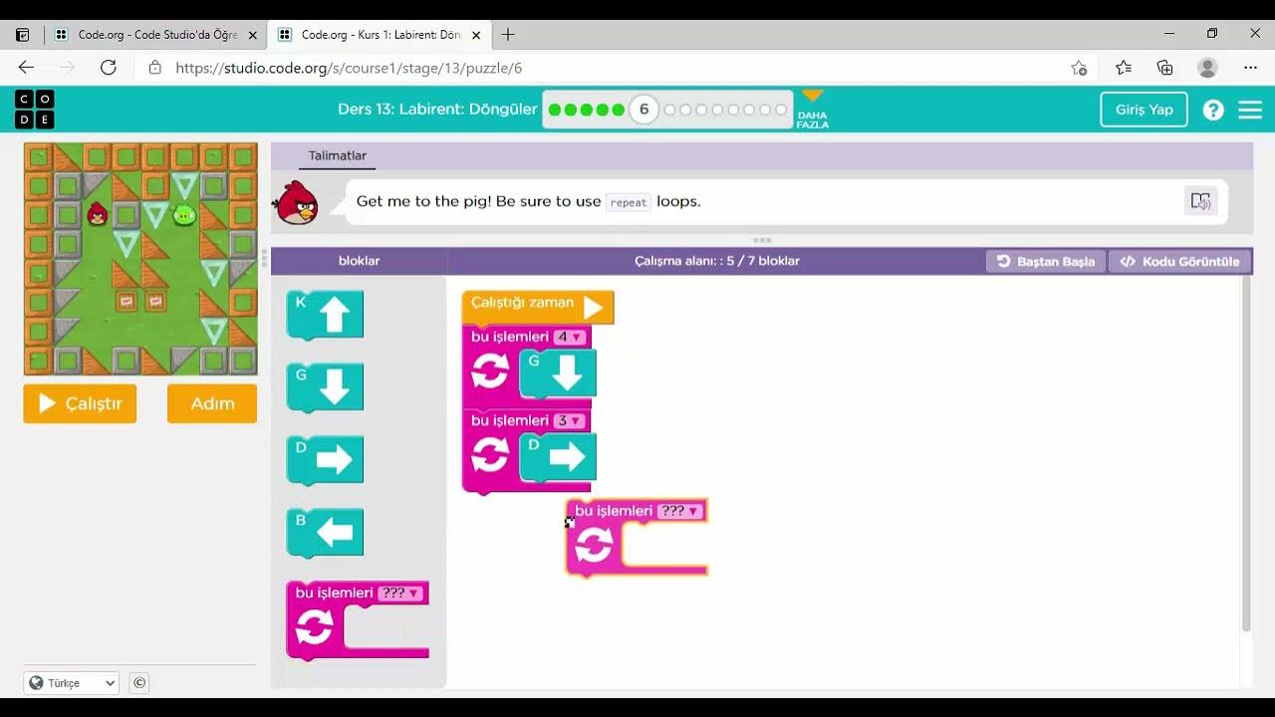Open a new browser tab with plus
The width and height of the screenshot is (1275, 717).
click(x=508, y=34)
